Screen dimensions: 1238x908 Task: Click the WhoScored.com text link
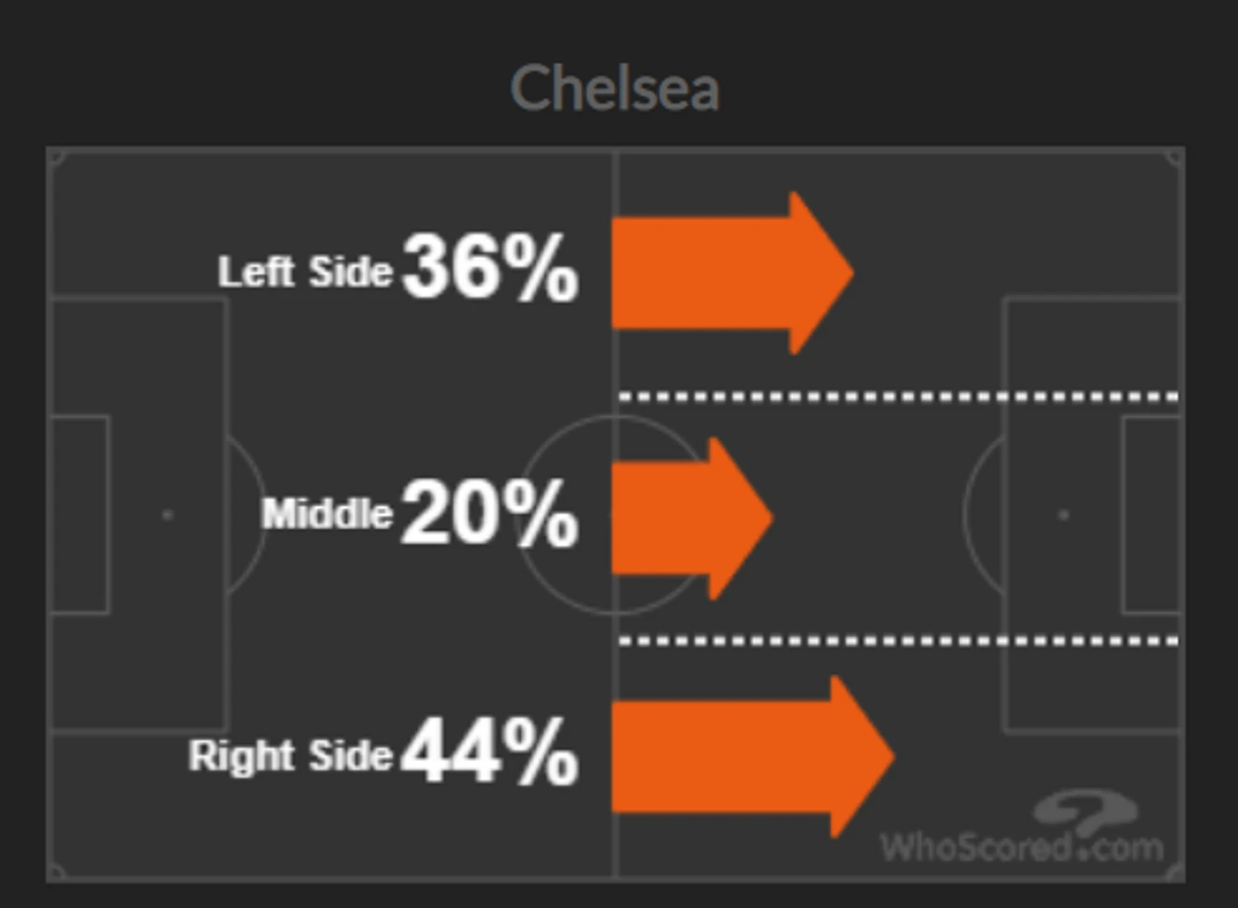pyautogui.click(x=1023, y=847)
